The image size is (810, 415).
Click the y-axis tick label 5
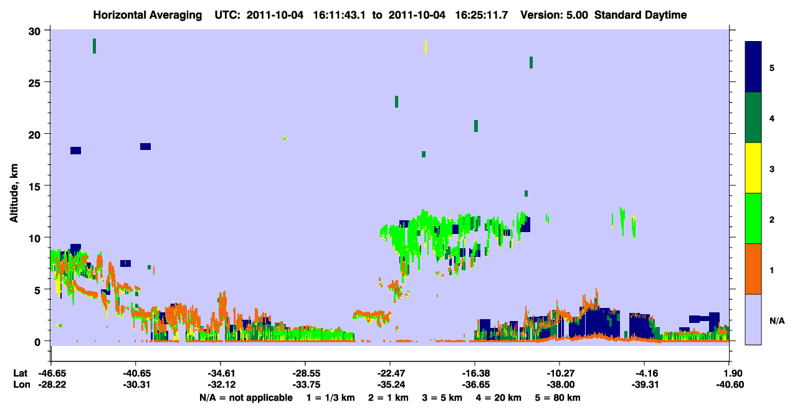[x=38, y=289]
